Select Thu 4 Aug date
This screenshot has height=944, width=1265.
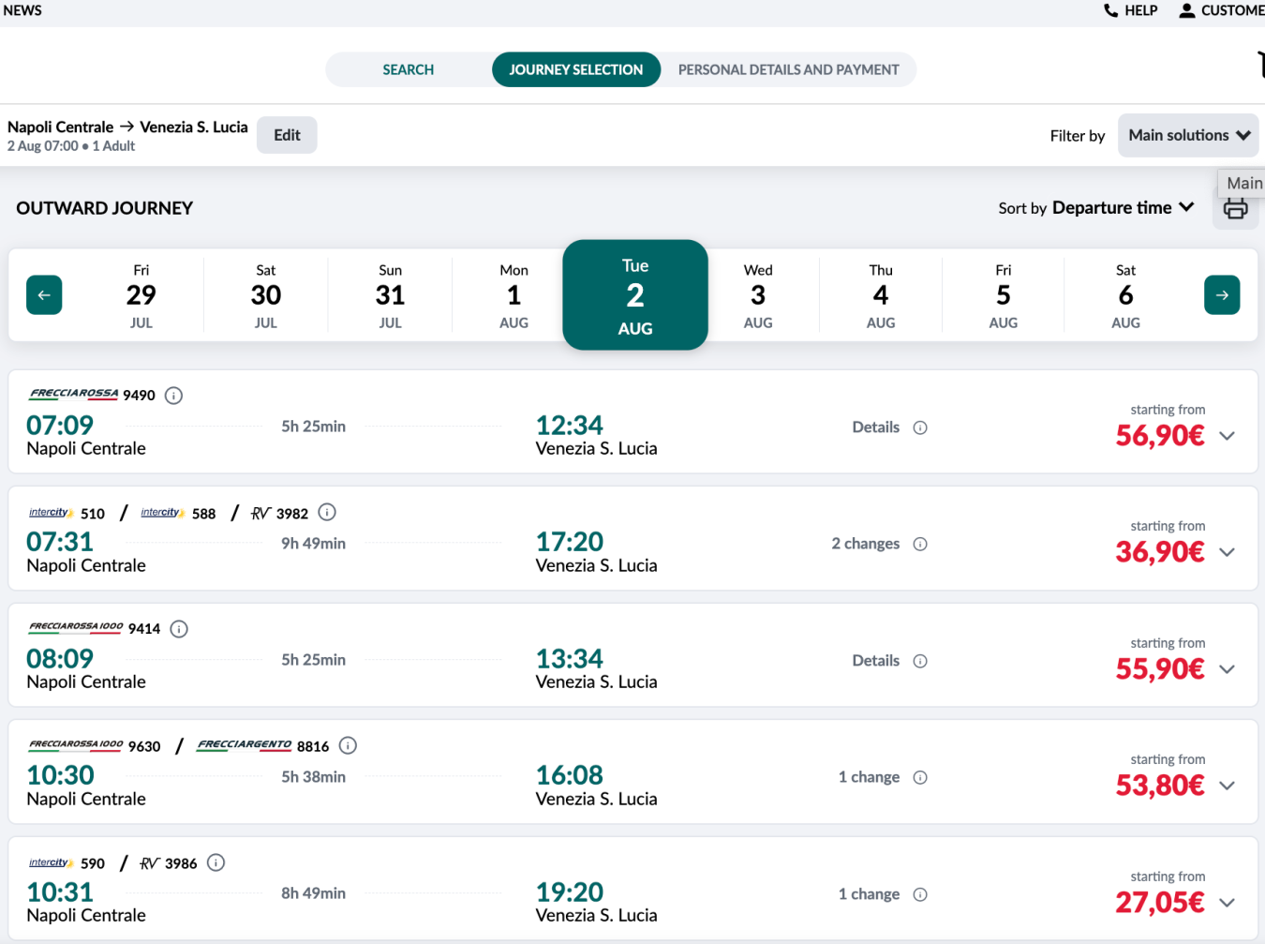pyautogui.click(x=881, y=295)
